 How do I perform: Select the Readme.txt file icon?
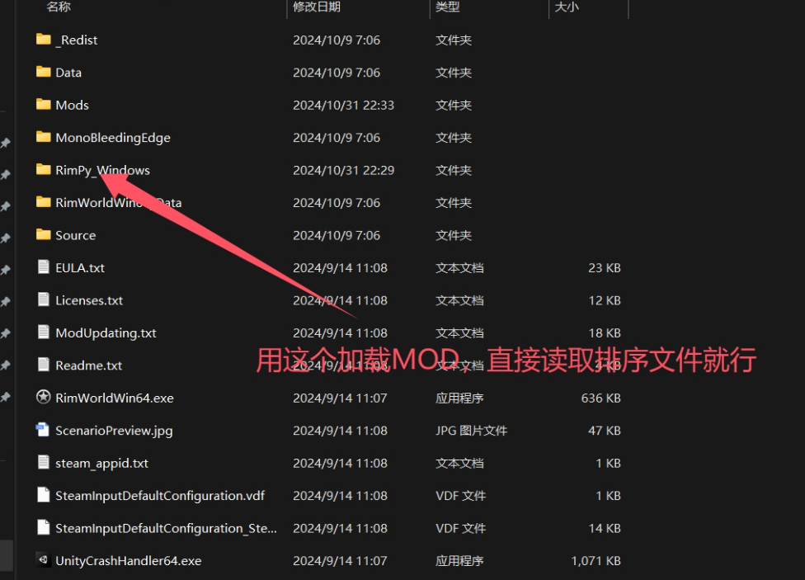(x=44, y=365)
